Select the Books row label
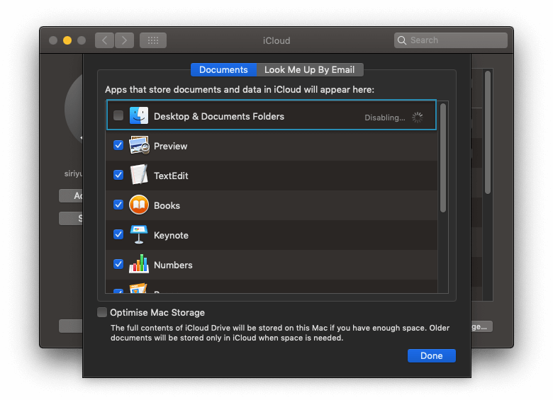553x400 pixels. coord(167,205)
